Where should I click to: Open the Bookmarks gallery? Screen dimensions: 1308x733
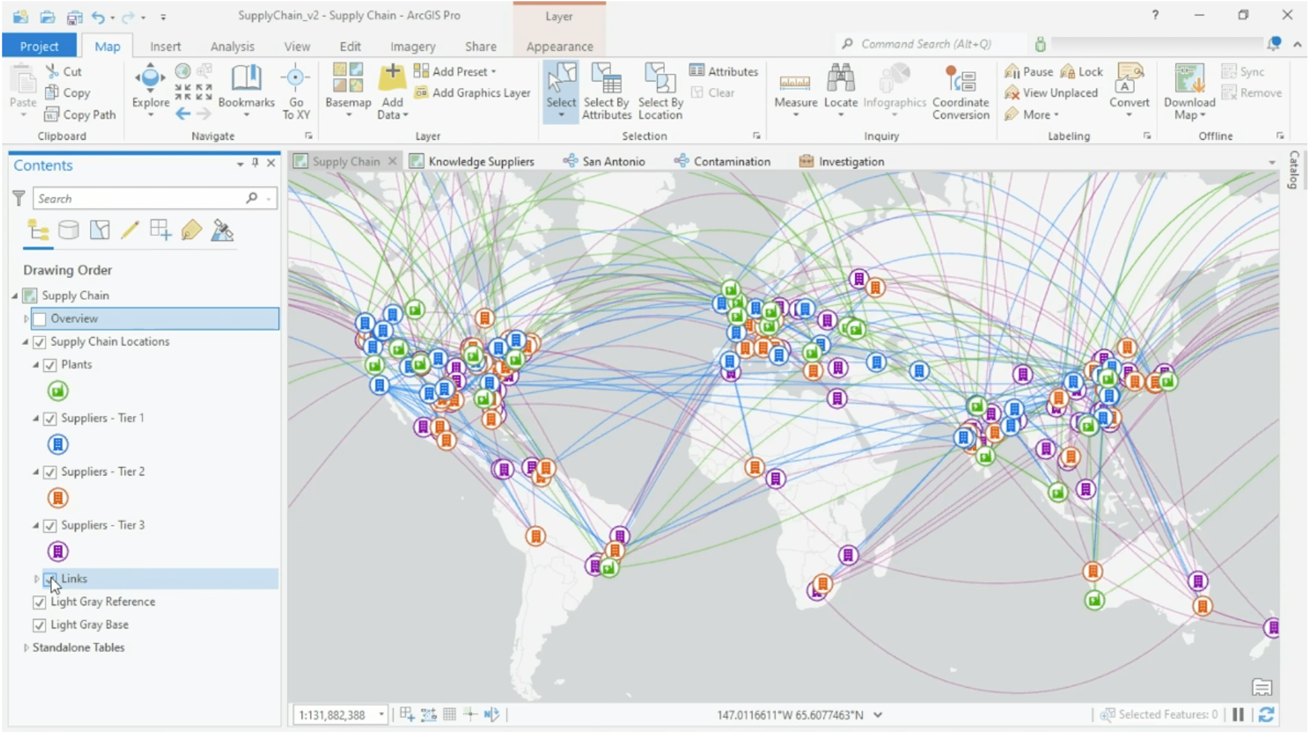tap(247, 91)
